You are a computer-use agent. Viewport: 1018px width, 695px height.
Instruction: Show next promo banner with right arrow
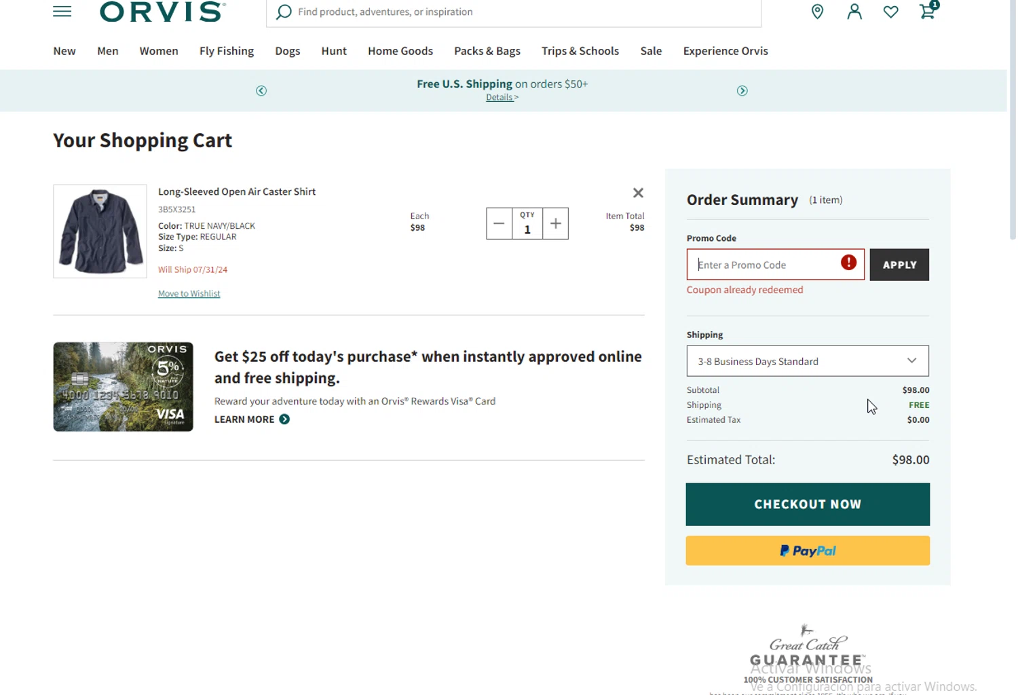pos(742,91)
